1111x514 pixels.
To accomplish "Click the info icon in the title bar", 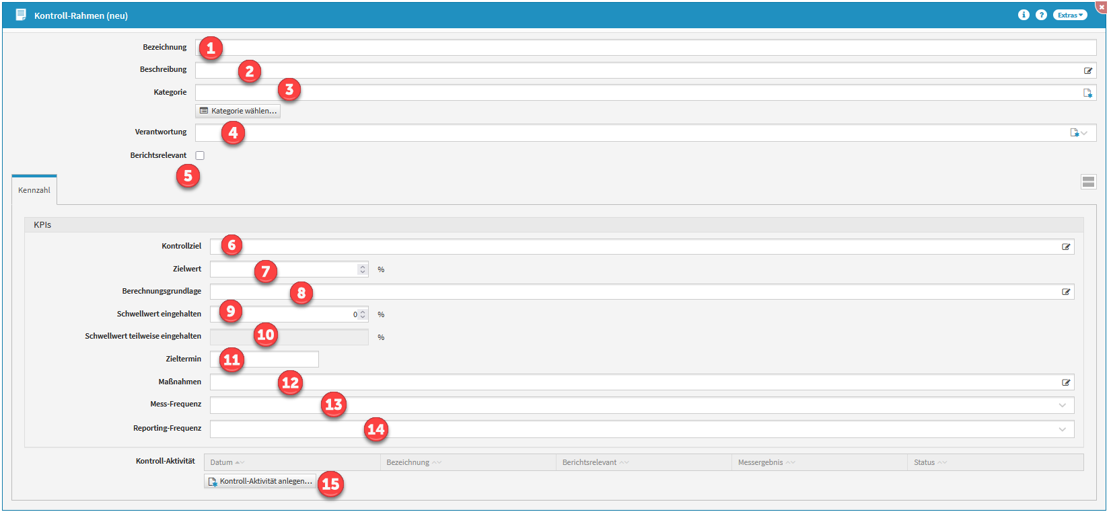I will click(1024, 15).
